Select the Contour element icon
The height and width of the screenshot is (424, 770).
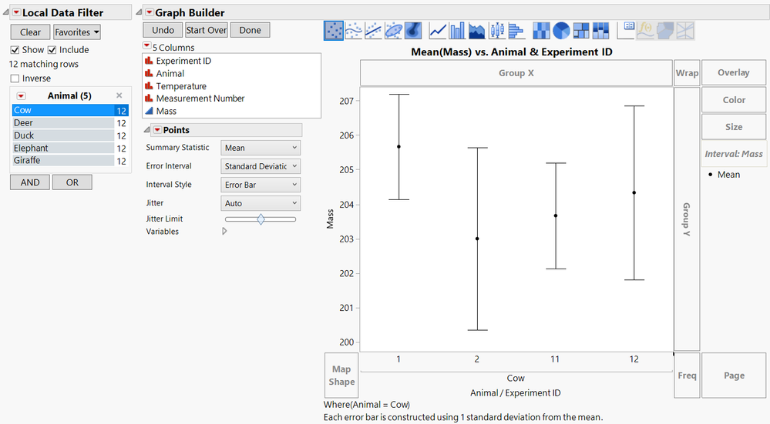point(413,30)
